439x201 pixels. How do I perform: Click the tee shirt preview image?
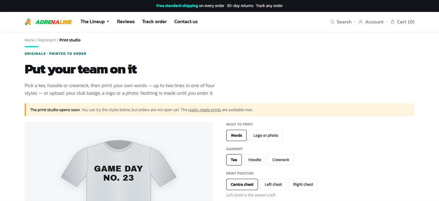119,162
